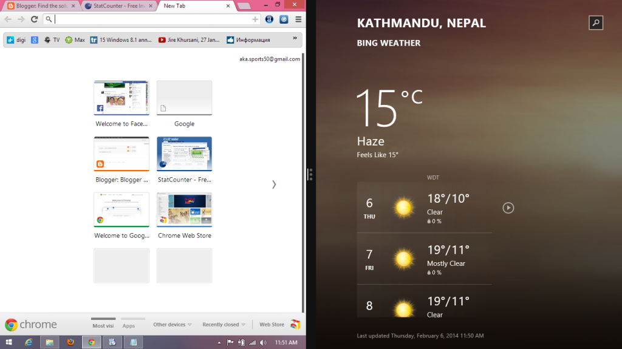Image resolution: width=622 pixels, height=349 pixels.
Task: Open the Chrome Web Store thumbnail
Action: [184, 211]
